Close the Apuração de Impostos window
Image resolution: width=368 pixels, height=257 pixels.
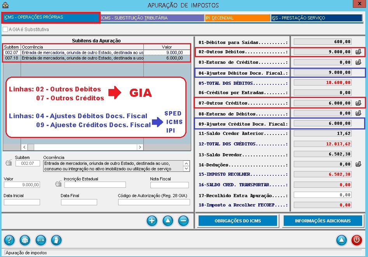(359, 3)
